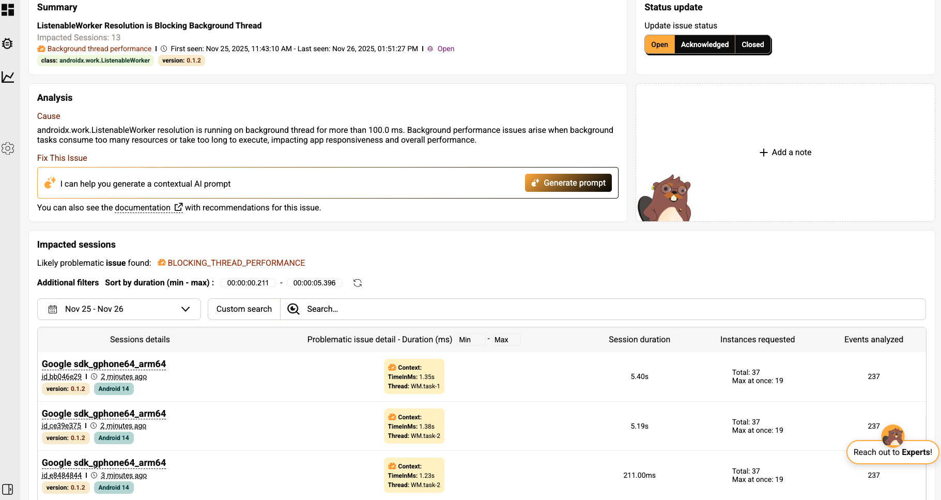Open the dashboard grid icon in sidebar

pos(8,10)
